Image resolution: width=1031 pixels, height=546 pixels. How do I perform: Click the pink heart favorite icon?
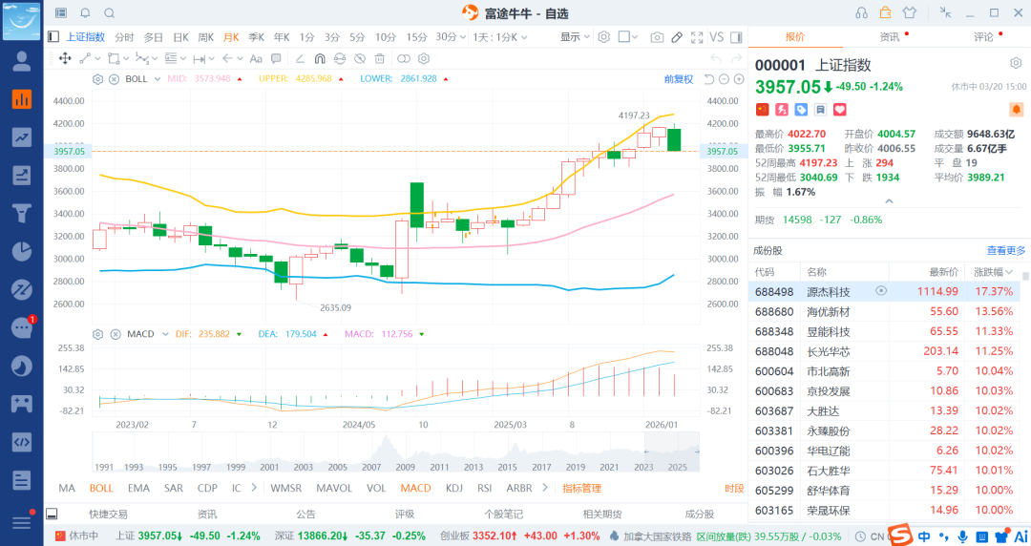[840, 110]
